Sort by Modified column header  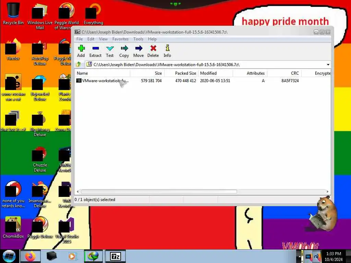pos(216,73)
